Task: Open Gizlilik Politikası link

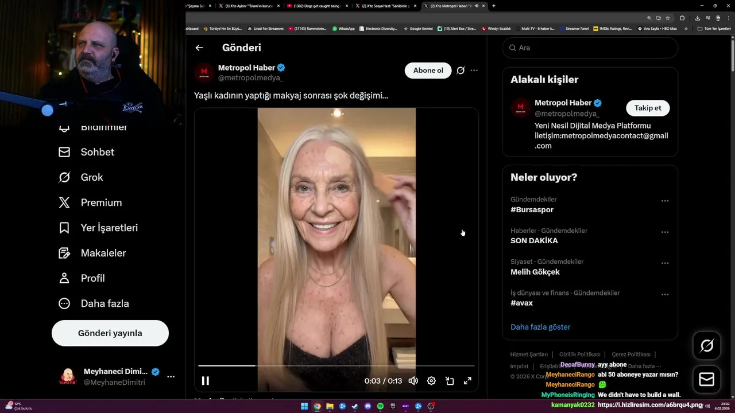Action: 579,354
